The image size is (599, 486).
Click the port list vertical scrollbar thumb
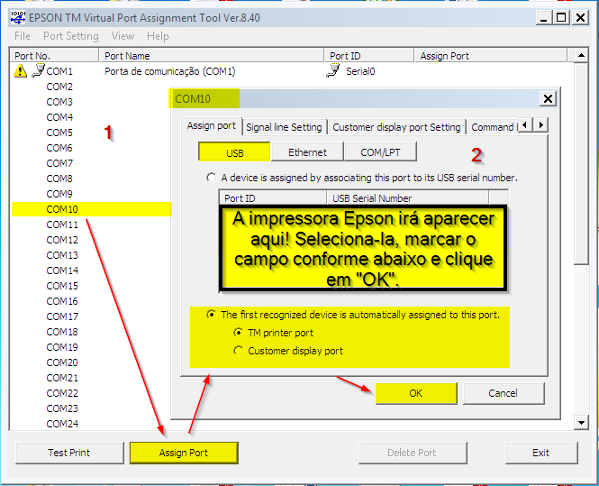pyautogui.click(x=581, y=164)
